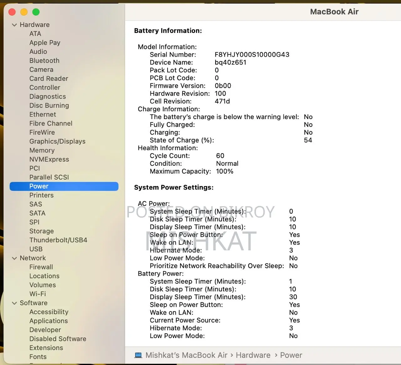
Task: Click Mishkat's MacBook Air in path bar
Action: (186, 355)
